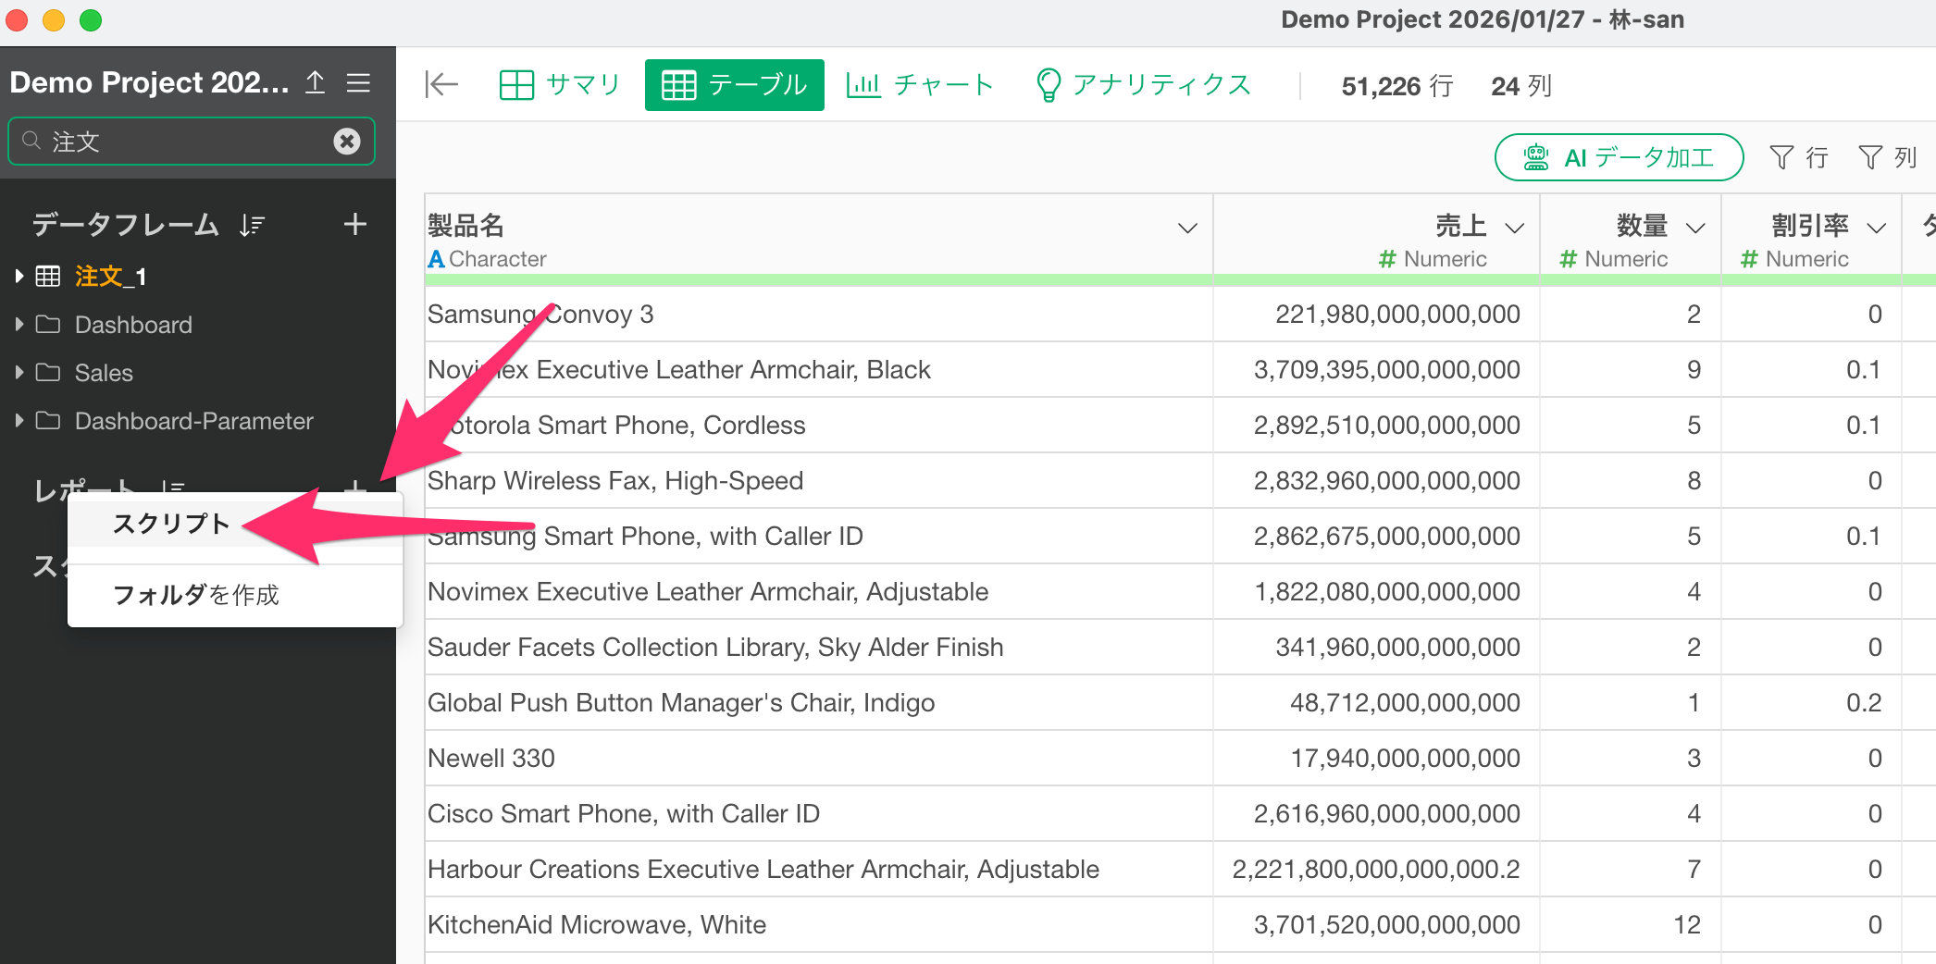This screenshot has width=1936, height=964.
Task: Clear the search field text
Action: tap(347, 141)
